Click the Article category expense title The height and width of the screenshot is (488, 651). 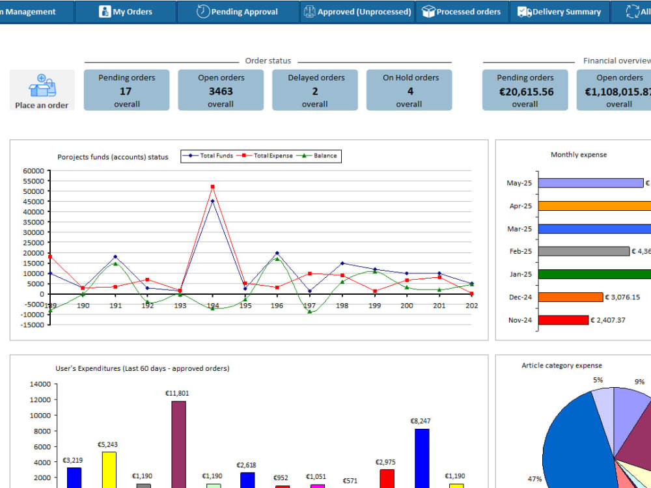click(562, 366)
